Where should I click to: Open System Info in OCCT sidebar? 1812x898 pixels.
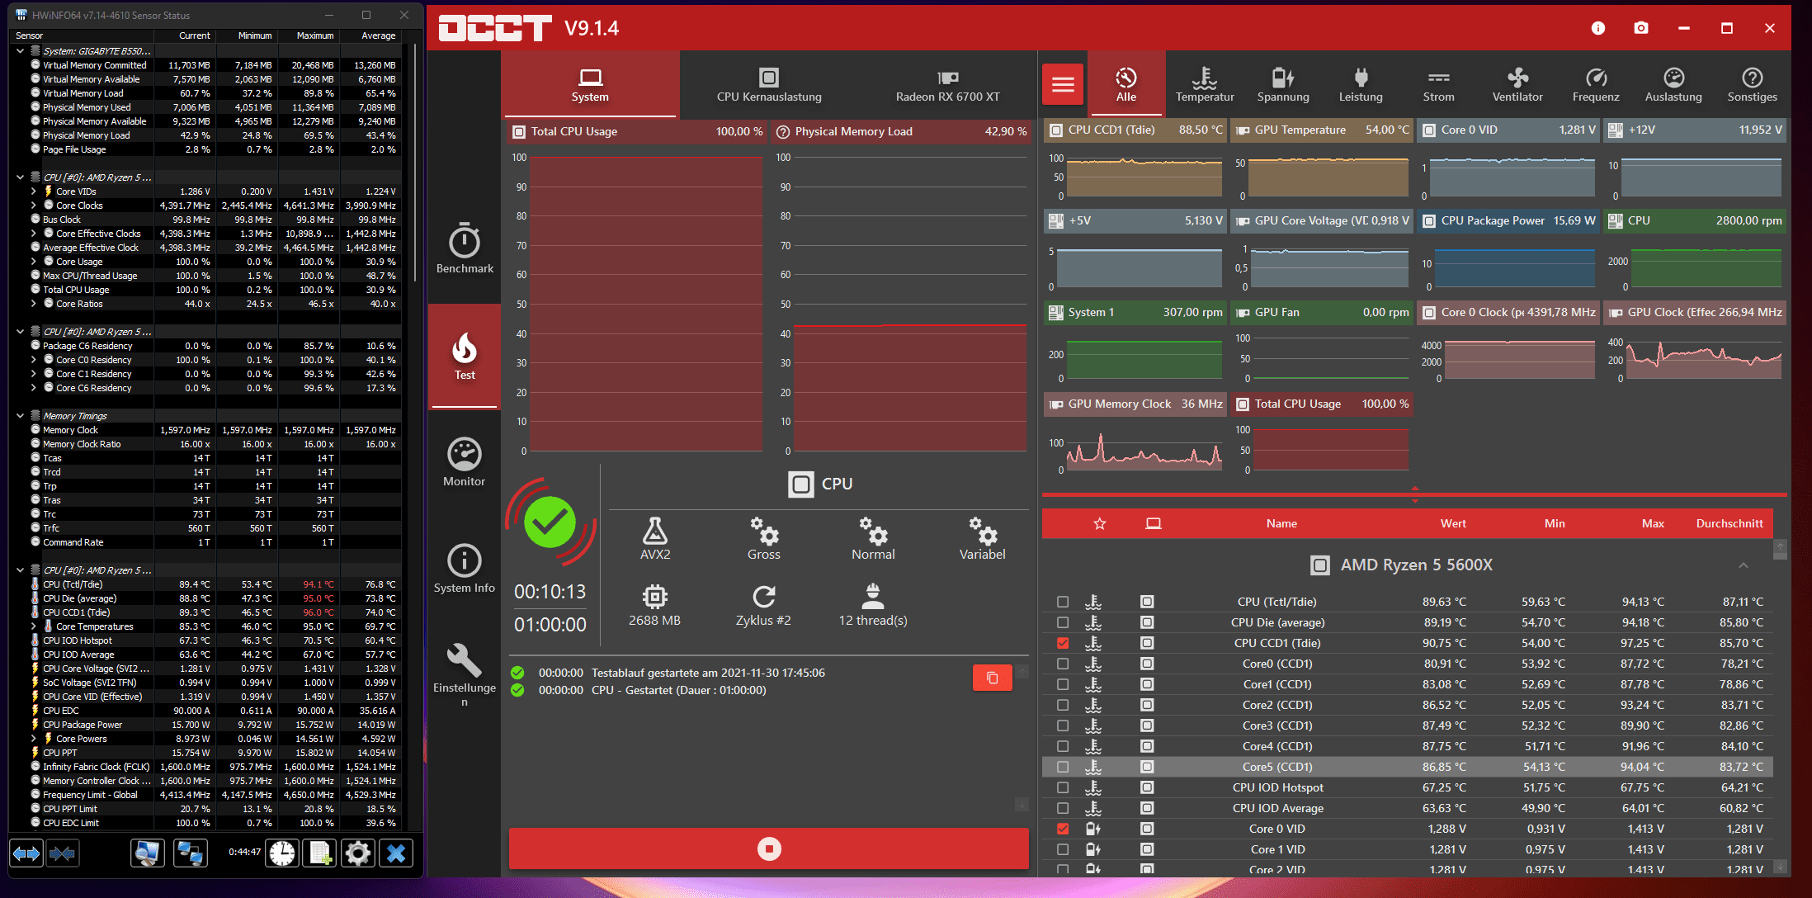pyautogui.click(x=465, y=569)
